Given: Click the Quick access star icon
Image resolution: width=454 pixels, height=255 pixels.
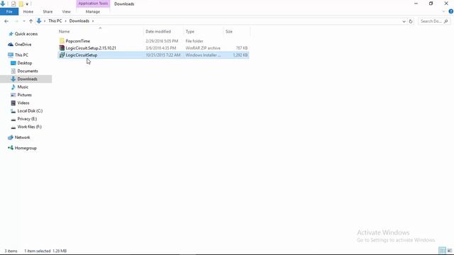Looking at the screenshot, I should click(x=11, y=34).
